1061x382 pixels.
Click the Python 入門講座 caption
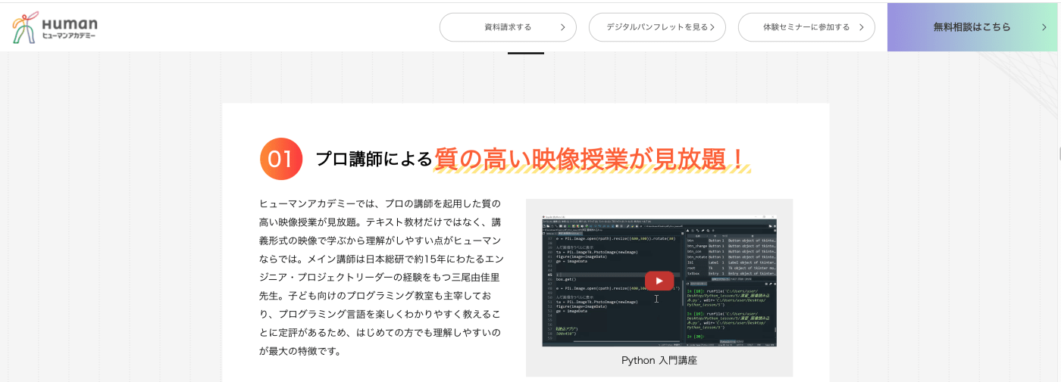[x=659, y=360]
